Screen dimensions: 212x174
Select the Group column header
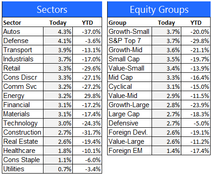click(117, 23)
